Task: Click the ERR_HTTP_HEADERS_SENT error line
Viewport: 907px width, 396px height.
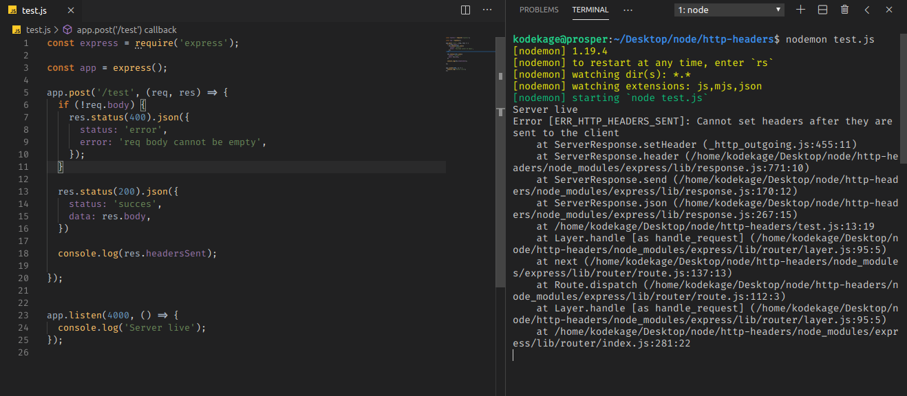Action: pos(703,126)
